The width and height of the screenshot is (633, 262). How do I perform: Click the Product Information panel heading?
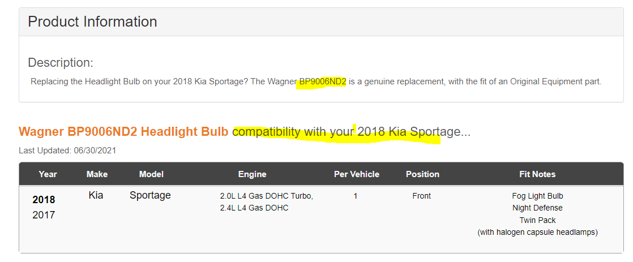point(92,22)
